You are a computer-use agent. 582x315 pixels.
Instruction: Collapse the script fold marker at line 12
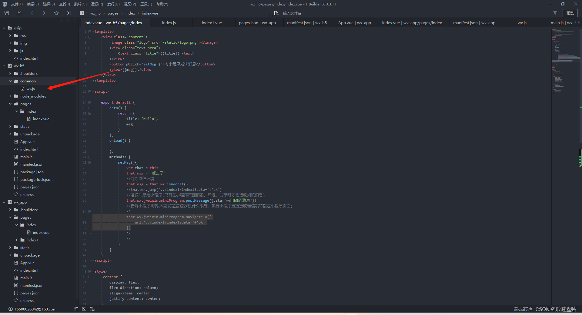pos(90,91)
